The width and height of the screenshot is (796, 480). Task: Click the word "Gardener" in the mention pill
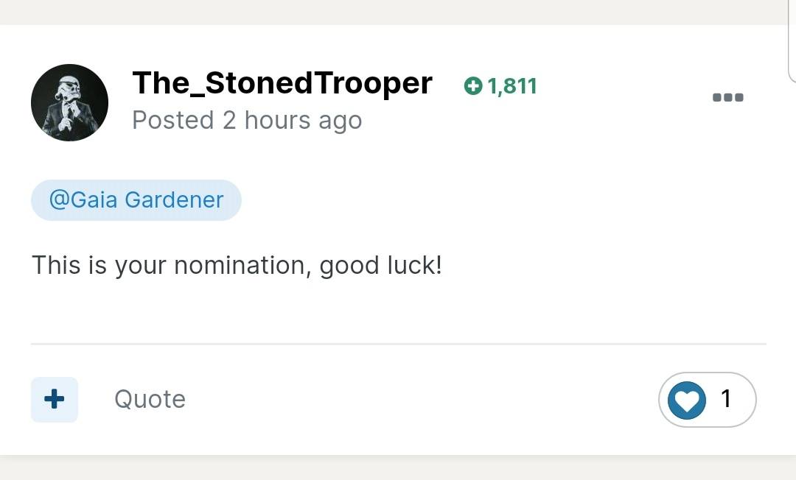[x=174, y=200]
